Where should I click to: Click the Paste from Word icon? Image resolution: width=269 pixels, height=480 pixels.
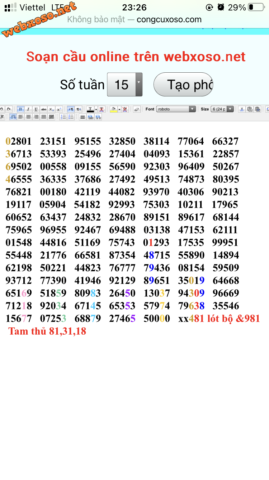pyautogui.click(x=257, y=109)
